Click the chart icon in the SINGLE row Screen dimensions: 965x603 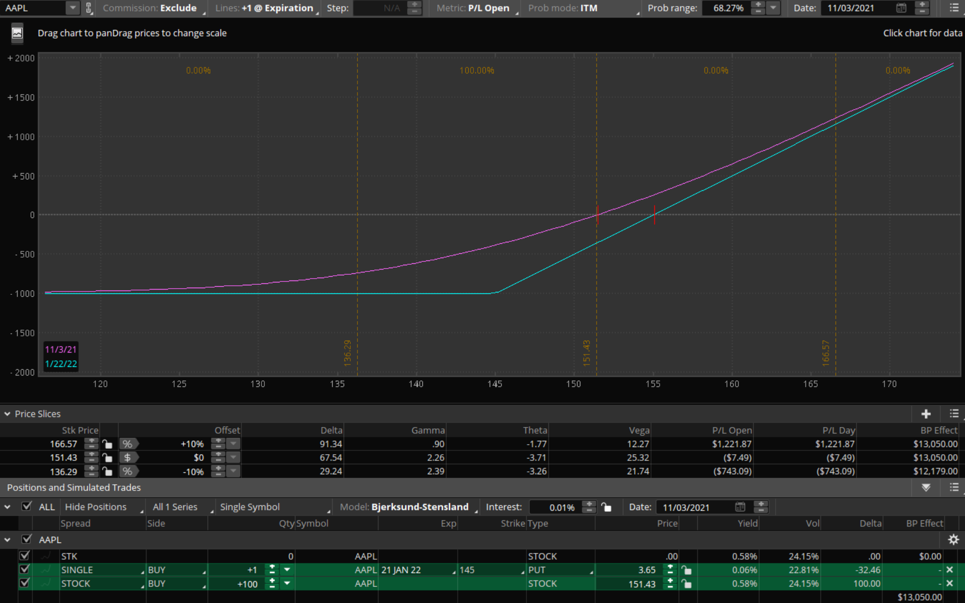click(46, 570)
